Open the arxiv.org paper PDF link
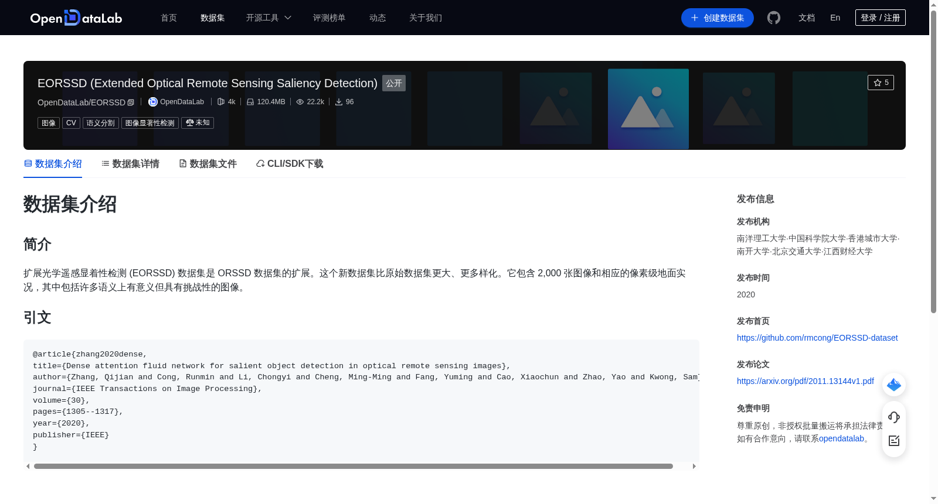 [806, 381]
